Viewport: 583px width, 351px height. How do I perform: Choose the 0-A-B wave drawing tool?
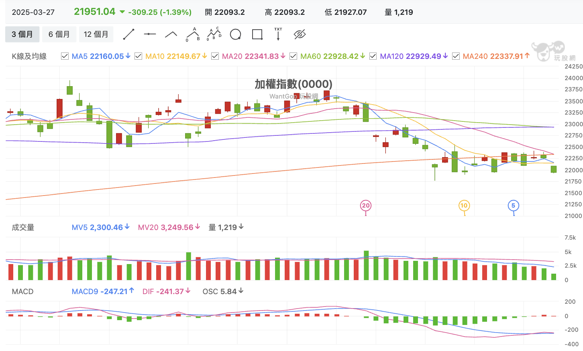tap(193, 34)
